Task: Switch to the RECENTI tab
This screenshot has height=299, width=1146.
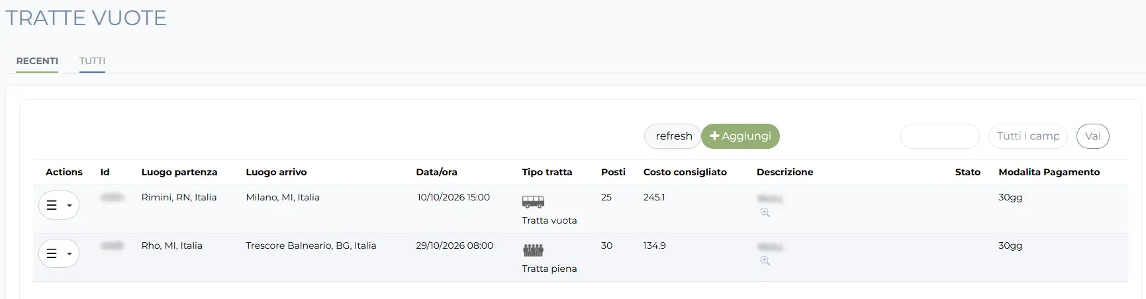Action: tap(37, 61)
